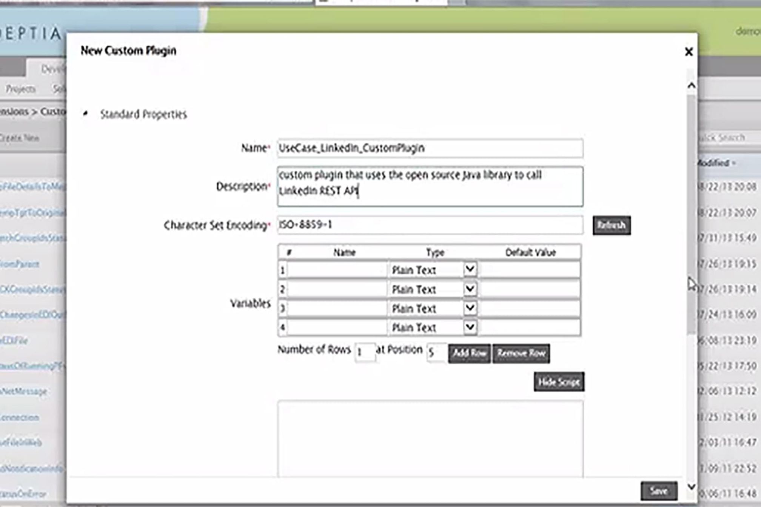Collapse the Standard Properties section
The width and height of the screenshot is (761, 507).
click(86, 113)
